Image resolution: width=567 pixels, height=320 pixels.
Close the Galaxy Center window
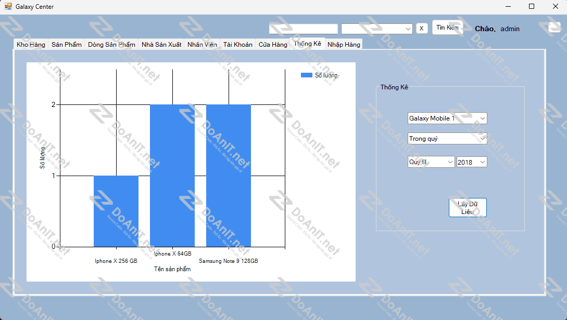click(x=556, y=7)
